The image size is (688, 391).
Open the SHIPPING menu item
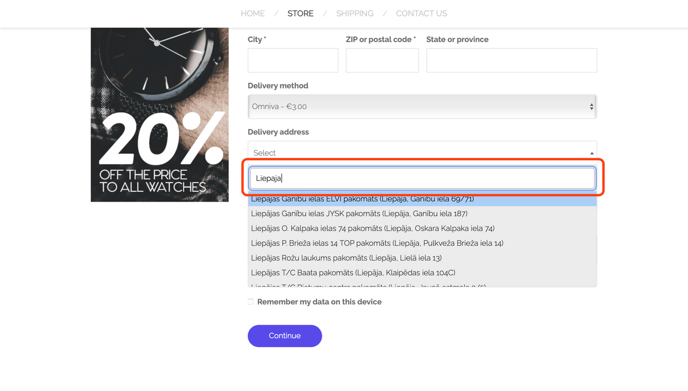[355, 13]
